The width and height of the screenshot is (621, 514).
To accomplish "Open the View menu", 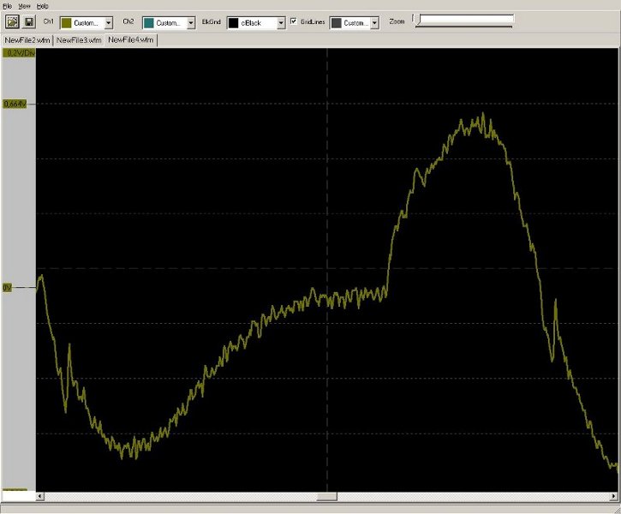I will tap(24, 6).
